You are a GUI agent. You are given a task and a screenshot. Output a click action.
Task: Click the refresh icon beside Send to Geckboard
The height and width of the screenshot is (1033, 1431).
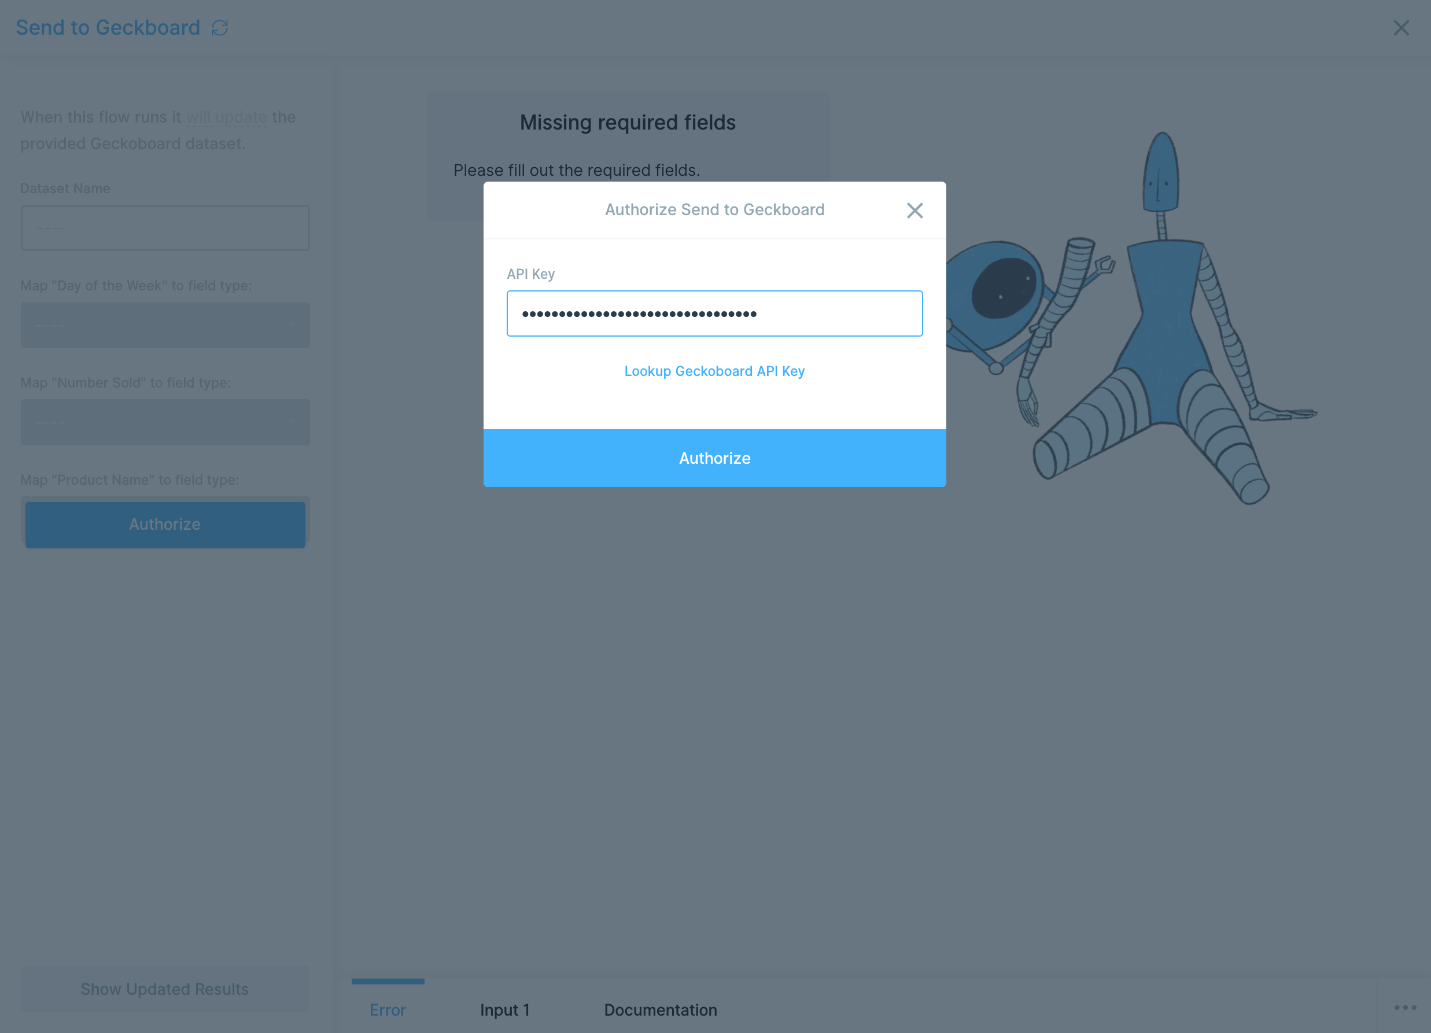pos(220,28)
